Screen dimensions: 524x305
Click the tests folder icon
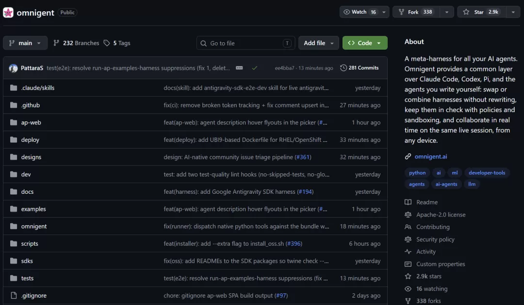coord(14,278)
